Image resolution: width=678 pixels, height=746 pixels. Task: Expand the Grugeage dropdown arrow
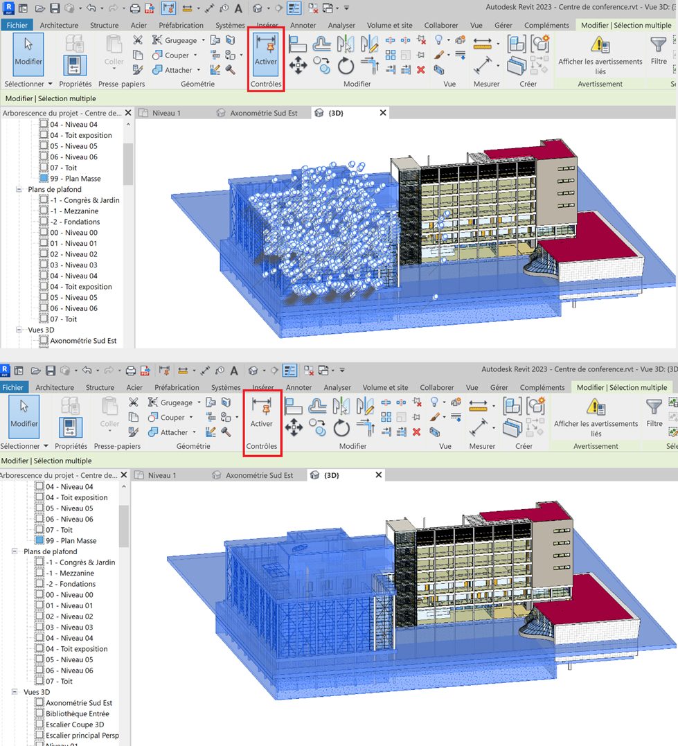(204, 40)
